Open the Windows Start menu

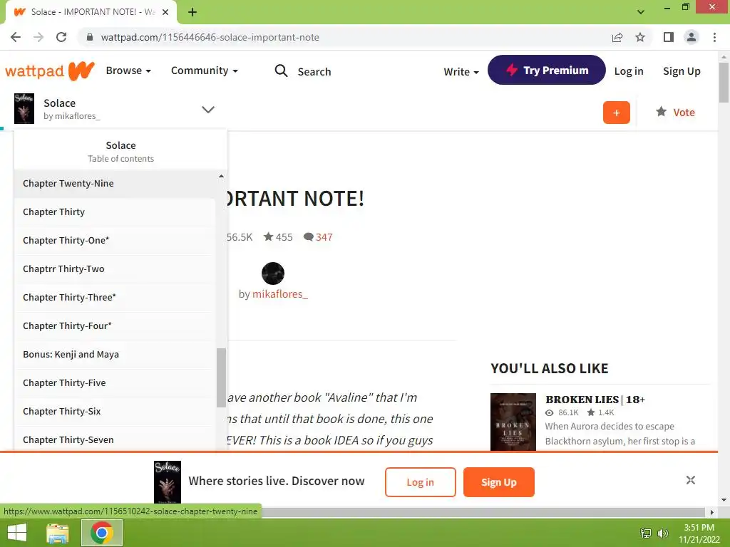coord(17,533)
